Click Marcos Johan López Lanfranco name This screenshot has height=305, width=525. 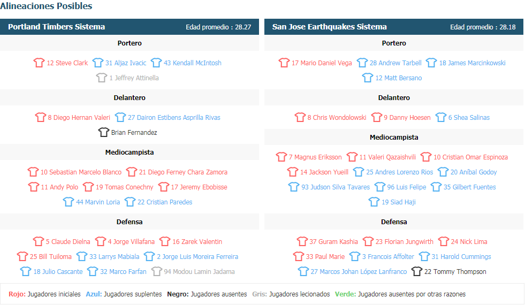tap(363, 271)
